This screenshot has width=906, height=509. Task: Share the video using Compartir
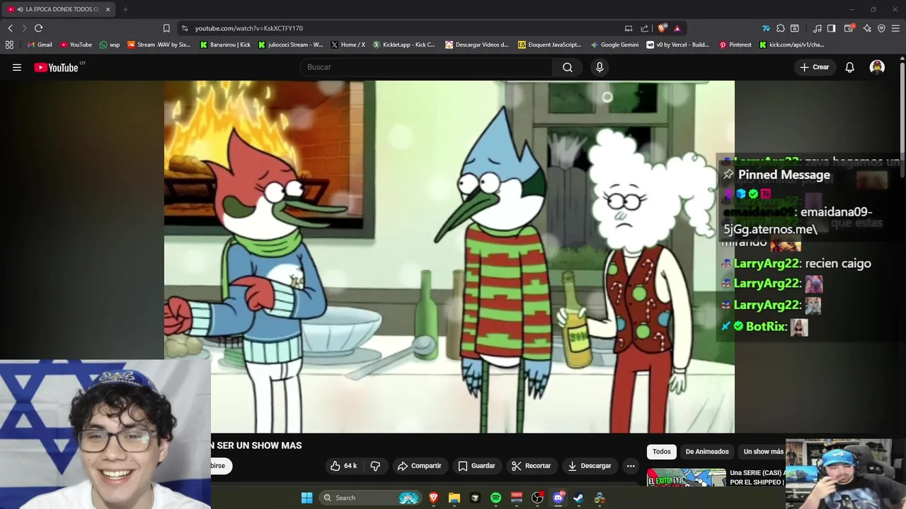point(419,466)
